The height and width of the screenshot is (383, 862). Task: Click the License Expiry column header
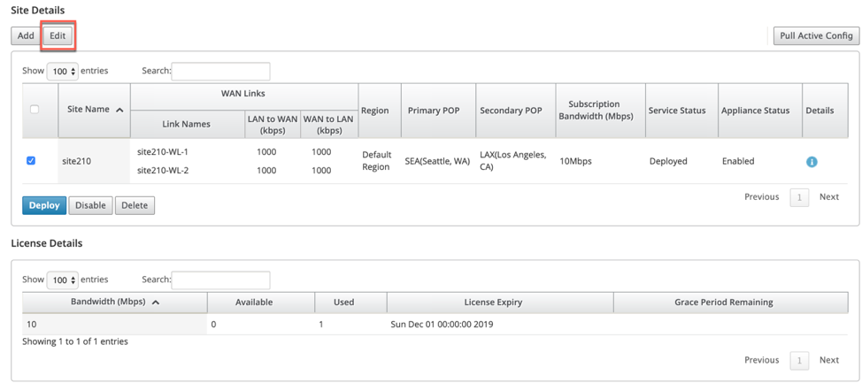[x=500, y=303]
